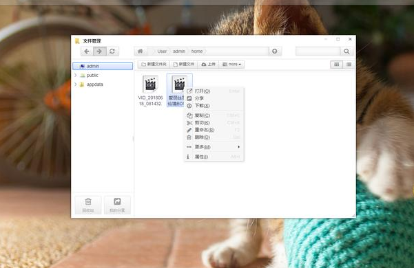Click the up-arrow button beside path bar
Image resolution: width=414 pixels, height=268 pixels.
275,52
